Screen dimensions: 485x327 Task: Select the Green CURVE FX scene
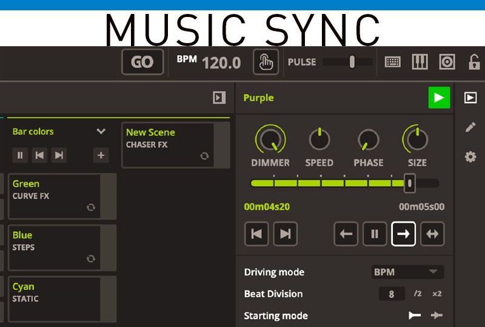[x=62, y=197]
